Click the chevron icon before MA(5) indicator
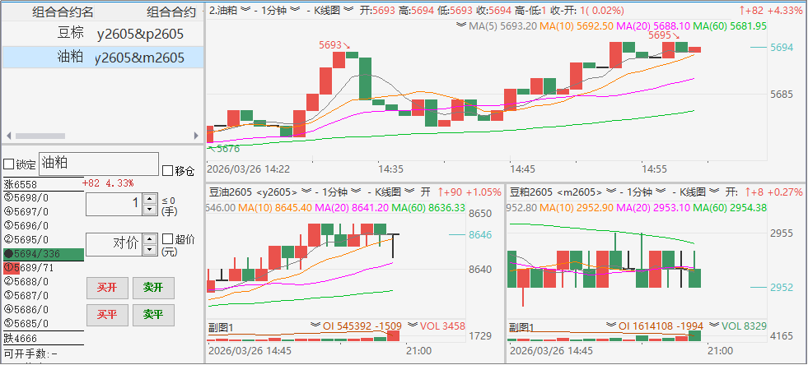The image size is (808, 365). (x=462, y=25)
